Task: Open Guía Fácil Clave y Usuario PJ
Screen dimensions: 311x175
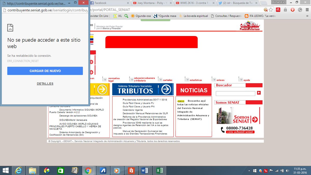Action: [x=139, y=103]
